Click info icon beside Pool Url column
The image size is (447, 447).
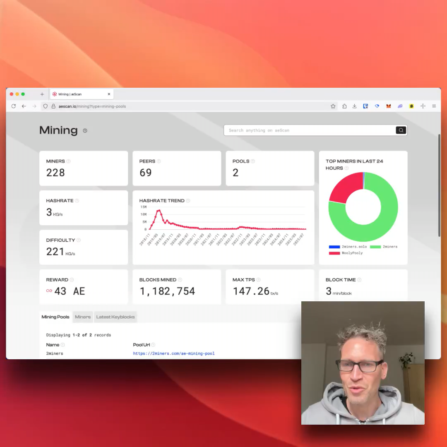[x=153, y=345]
